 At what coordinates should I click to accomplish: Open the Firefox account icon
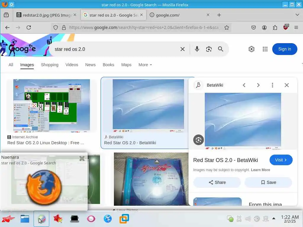264,27
